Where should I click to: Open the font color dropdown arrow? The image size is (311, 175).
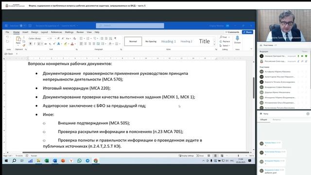click(75, 44)
